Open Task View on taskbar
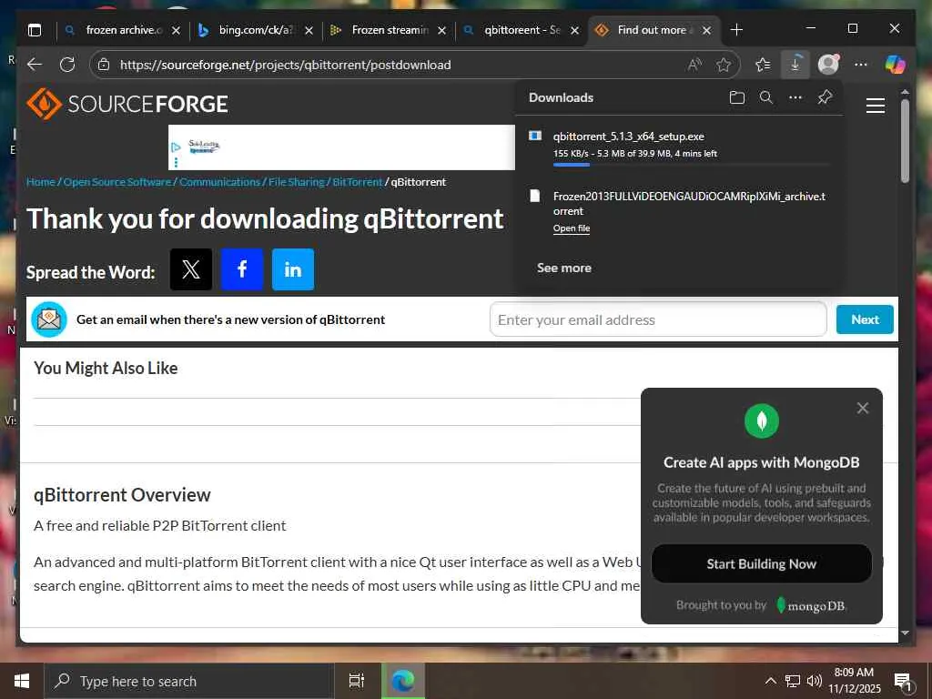 click(x=356, y=681)
